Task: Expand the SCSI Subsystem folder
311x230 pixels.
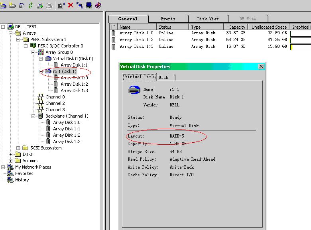Action: (18, 148)
